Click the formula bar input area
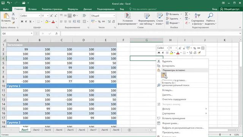 (x=150, y=33)
